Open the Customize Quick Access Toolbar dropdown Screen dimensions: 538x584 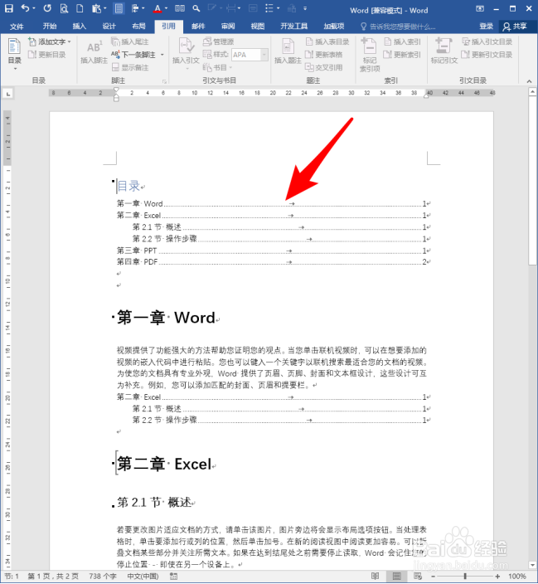click(x=305, y=8)
